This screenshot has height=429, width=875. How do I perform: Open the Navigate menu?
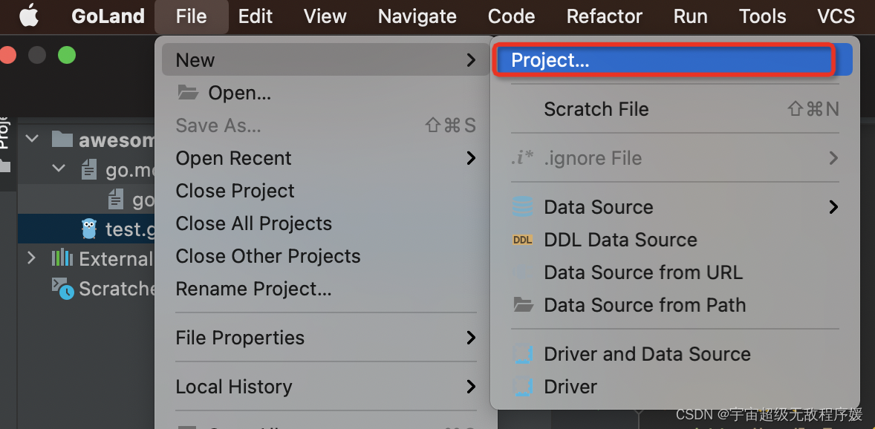[x=417, y=16]
